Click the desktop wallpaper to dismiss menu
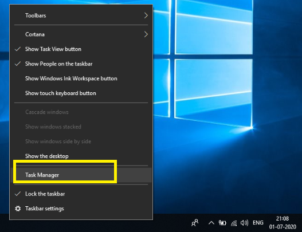 coord(228,164)
